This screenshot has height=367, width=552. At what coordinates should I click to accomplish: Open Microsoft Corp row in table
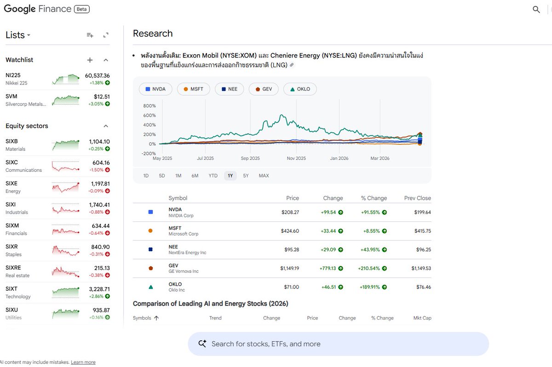(x=282, y=231)
